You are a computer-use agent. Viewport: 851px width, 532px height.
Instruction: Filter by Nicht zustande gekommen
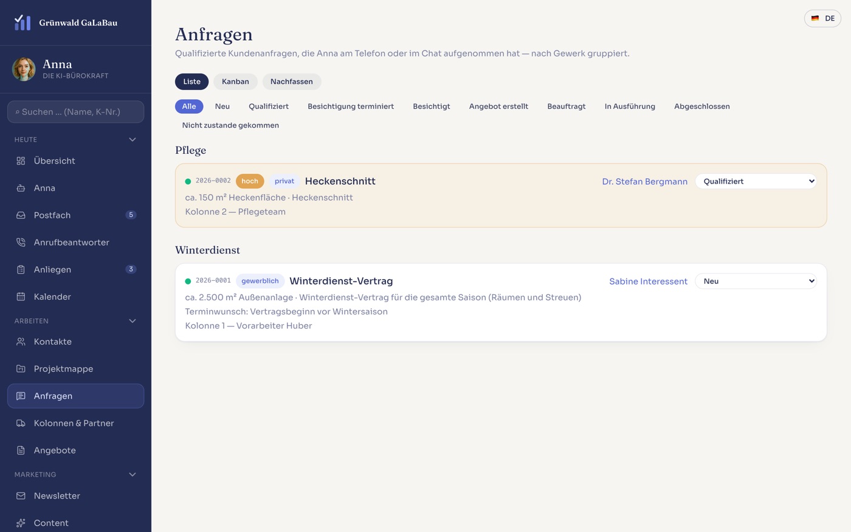tap(230, 125)
